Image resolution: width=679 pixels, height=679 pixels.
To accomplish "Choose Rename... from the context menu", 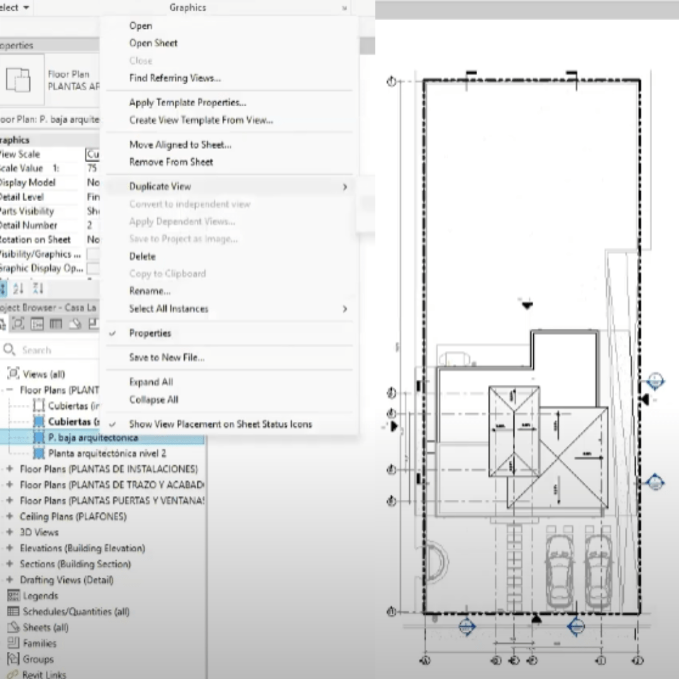I will click(150, 291).
